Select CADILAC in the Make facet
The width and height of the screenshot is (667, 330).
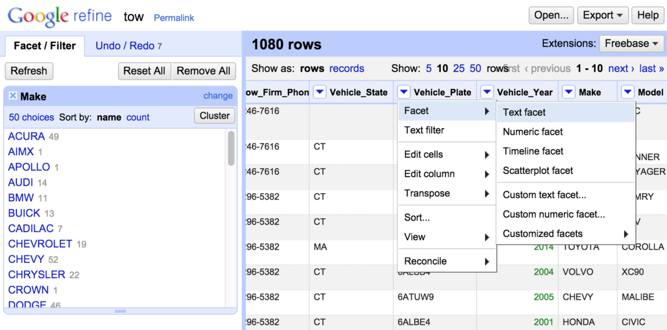click(31, 229)
